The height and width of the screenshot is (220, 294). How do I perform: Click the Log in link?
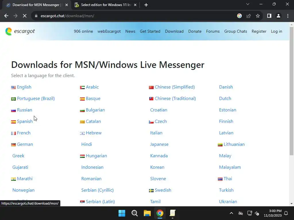pyautogui.click(x=276, y=32)
